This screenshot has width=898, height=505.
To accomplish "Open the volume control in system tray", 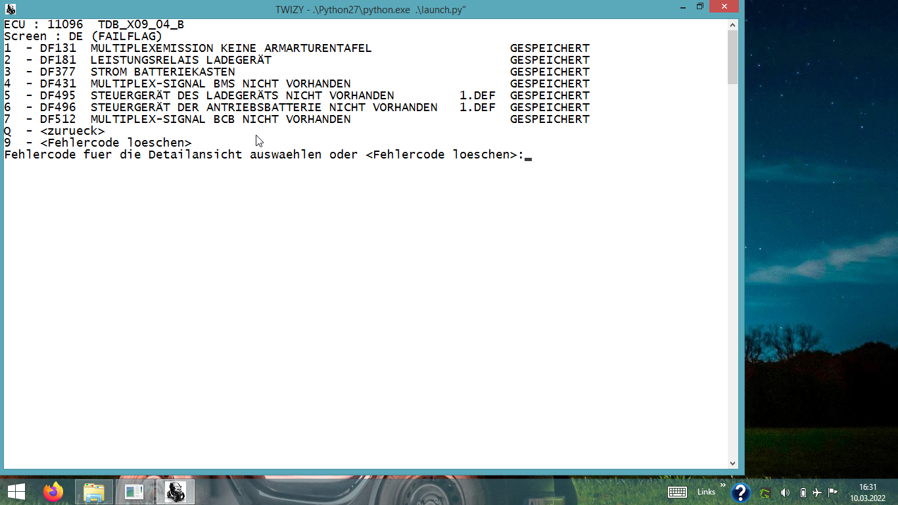I will coord(785,493).
